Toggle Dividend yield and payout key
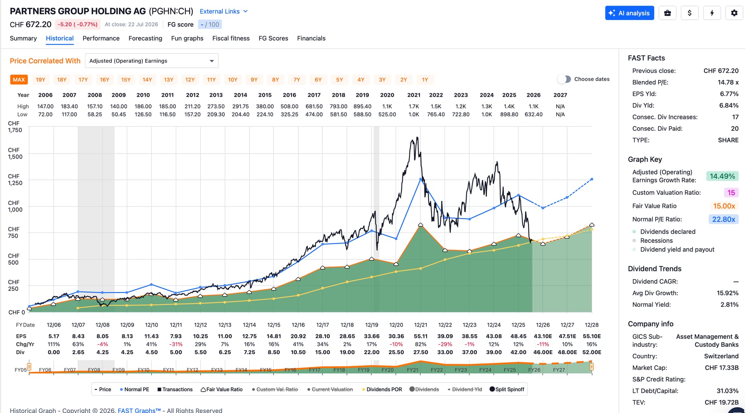The width and height of the screenshot is (745, 413). [x=673, y=250]
